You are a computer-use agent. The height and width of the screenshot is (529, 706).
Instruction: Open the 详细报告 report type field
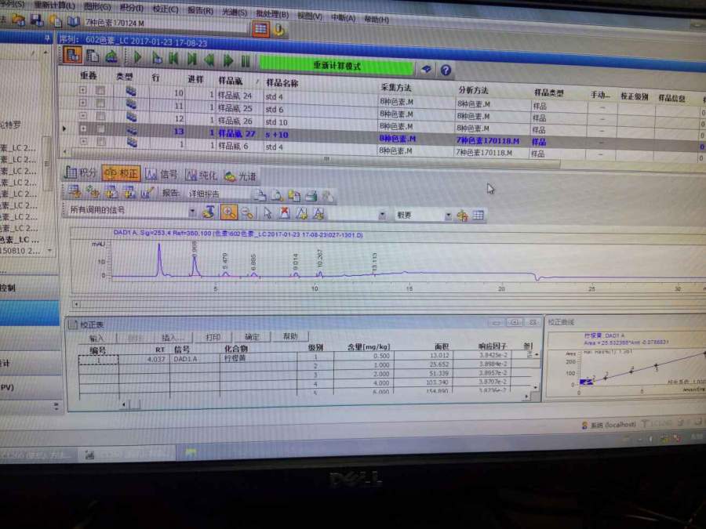(x=217, y=194)
